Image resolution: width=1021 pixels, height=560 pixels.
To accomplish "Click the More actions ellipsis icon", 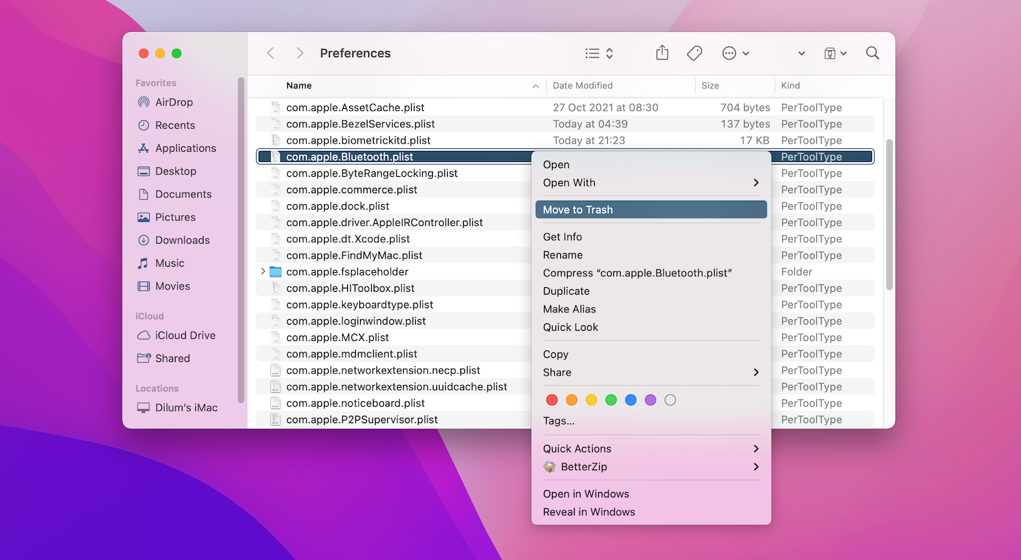I will pyautogui.click(x=728, y=52).
